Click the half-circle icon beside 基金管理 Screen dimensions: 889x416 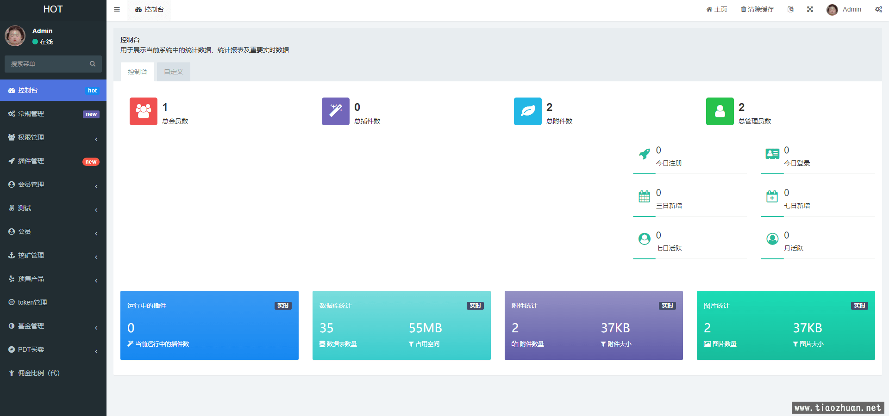point(12,326)
